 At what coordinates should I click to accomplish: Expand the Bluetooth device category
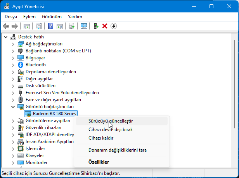tap(14, 65)
